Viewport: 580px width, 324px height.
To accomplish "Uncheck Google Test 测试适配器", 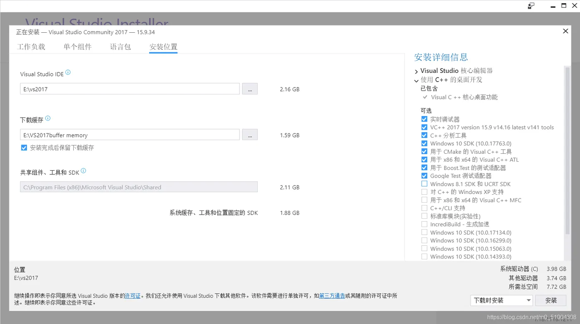I will 424,176.
